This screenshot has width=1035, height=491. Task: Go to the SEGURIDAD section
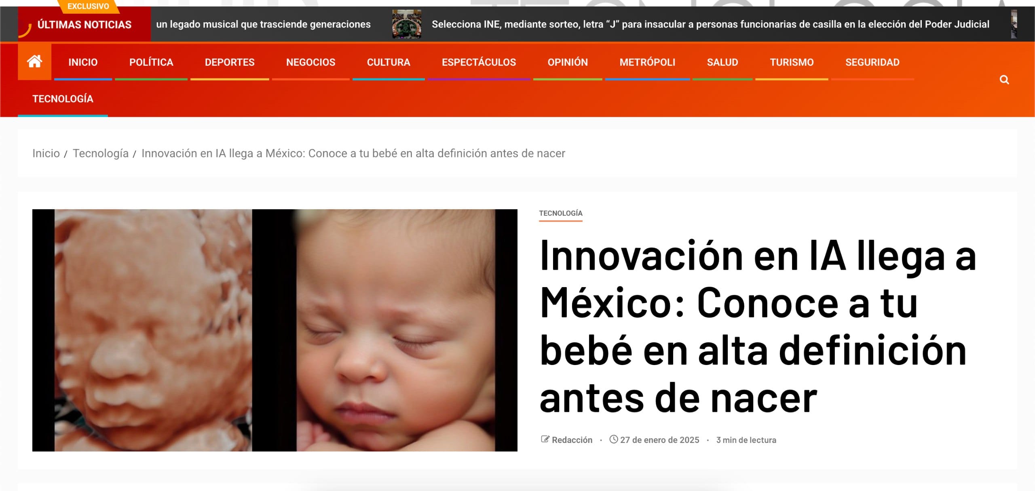coord(872,62)
